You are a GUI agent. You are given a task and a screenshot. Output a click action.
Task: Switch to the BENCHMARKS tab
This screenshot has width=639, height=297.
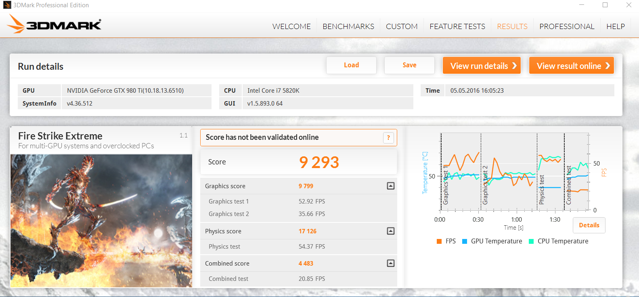point(348,26)
